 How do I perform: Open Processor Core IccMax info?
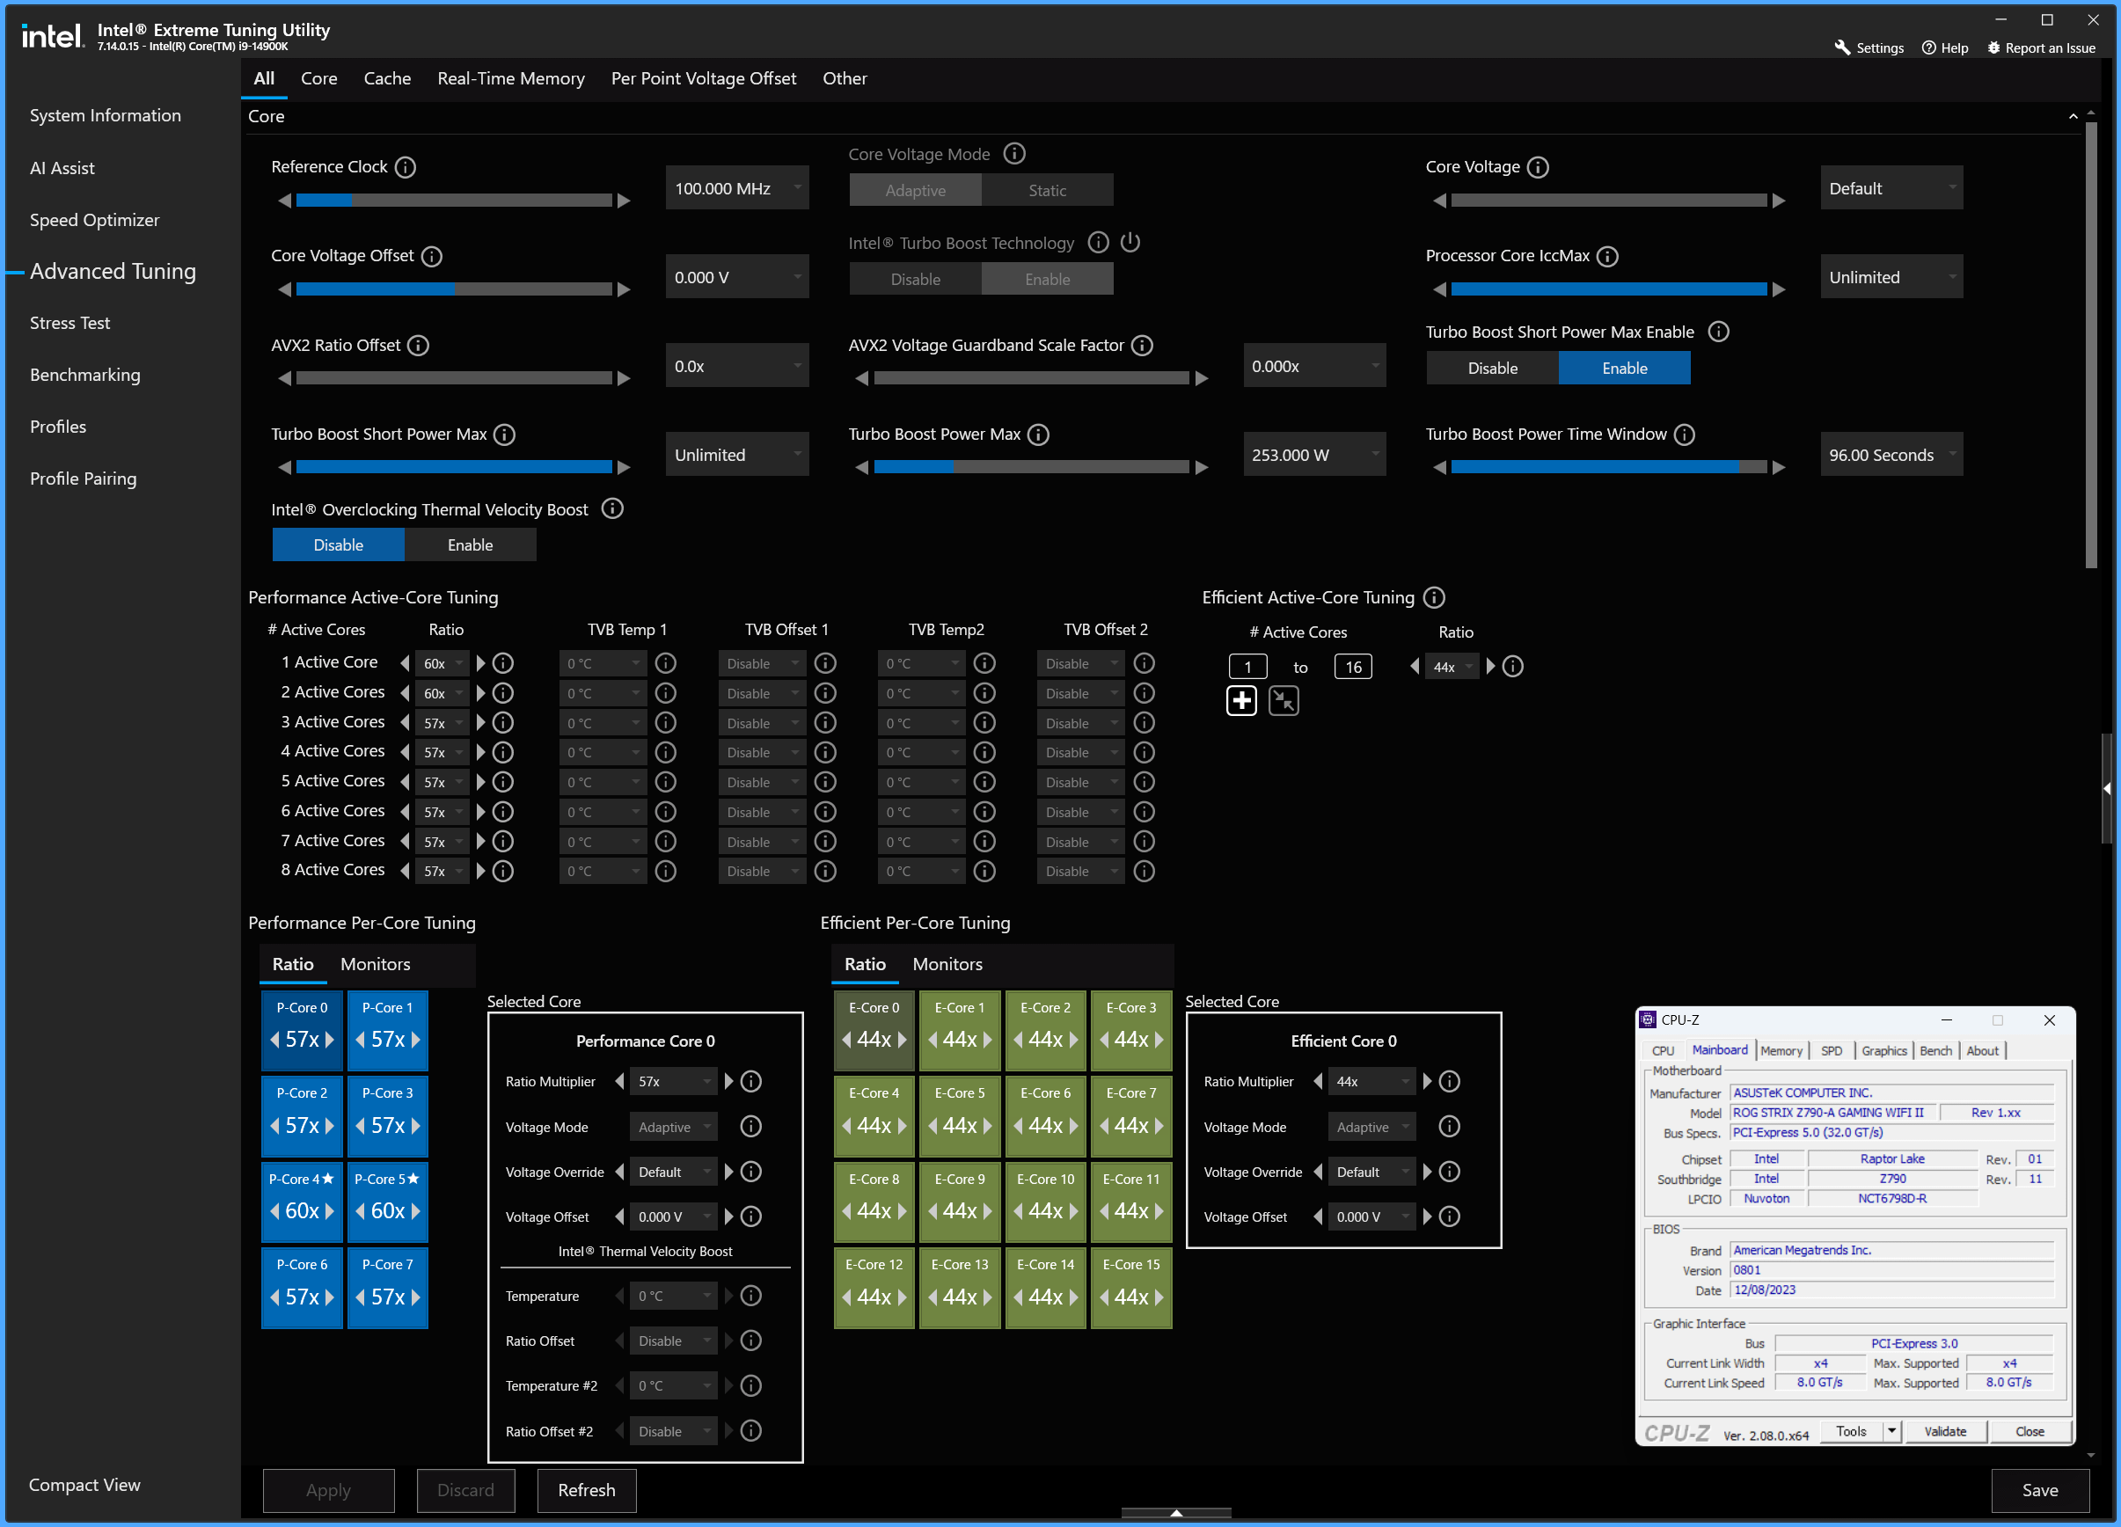point(1607,256)
